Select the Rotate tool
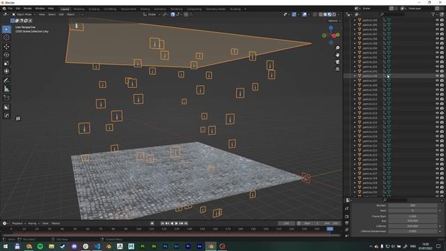 [x=6, y=55]
